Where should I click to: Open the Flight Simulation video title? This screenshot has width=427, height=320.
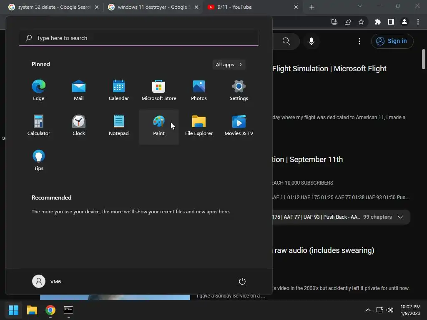(x=329, y=69)
